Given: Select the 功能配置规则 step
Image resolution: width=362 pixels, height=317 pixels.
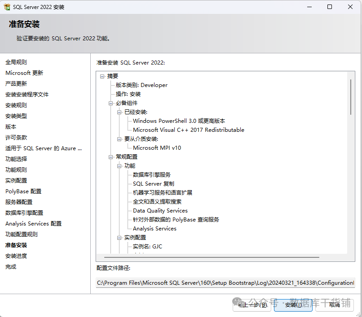Looking at the screenshot, I should [21, 234].
